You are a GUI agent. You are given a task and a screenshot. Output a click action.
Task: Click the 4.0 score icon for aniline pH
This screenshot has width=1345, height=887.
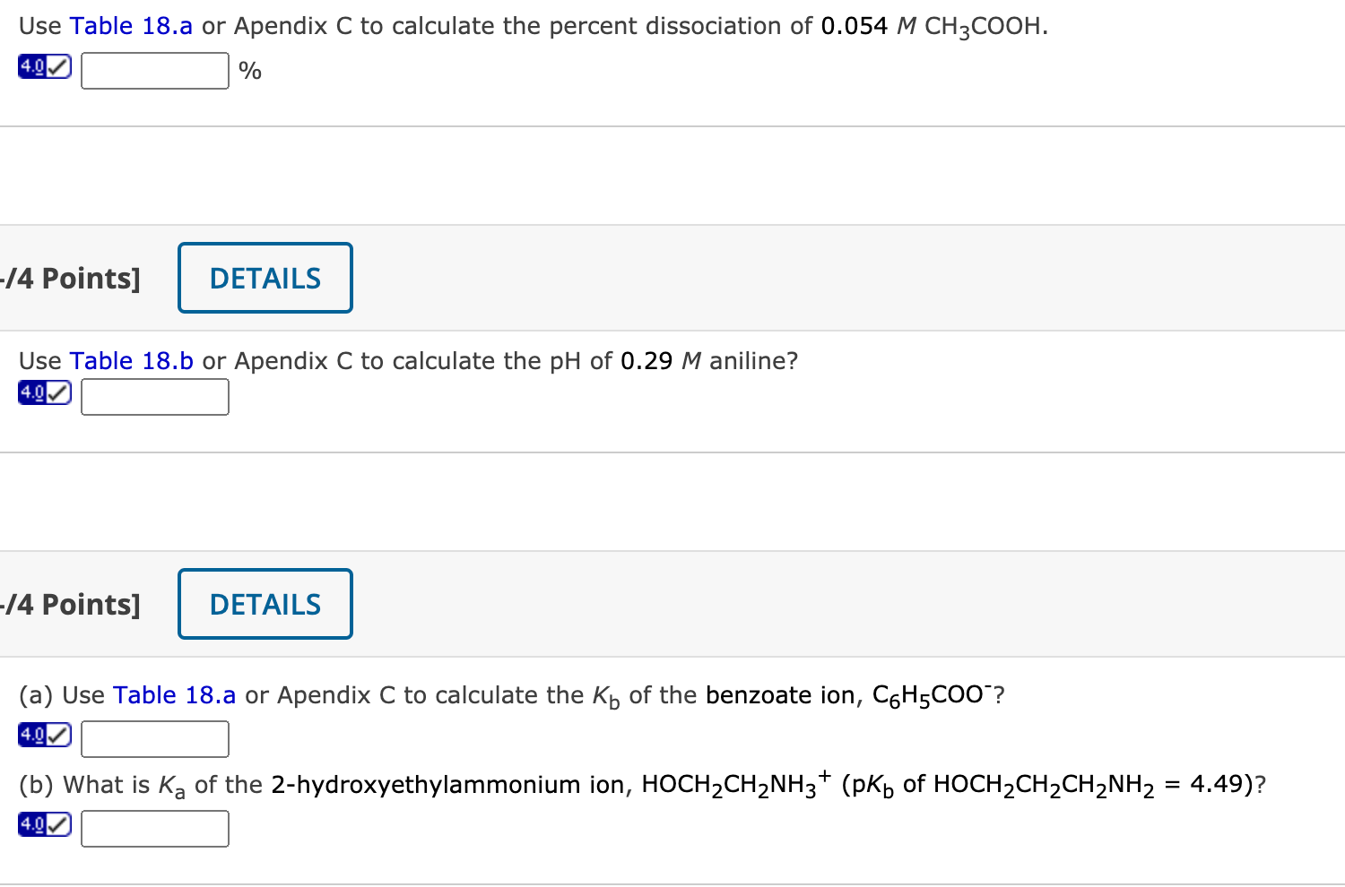pos(45,393)
